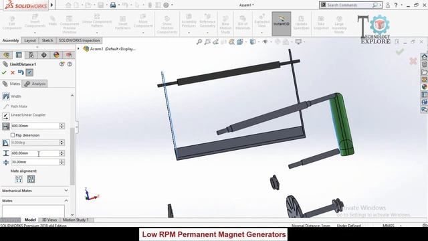Click Update Speedpak in ribbon

point(301,23)
